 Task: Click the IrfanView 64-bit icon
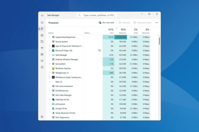point(53,99)
